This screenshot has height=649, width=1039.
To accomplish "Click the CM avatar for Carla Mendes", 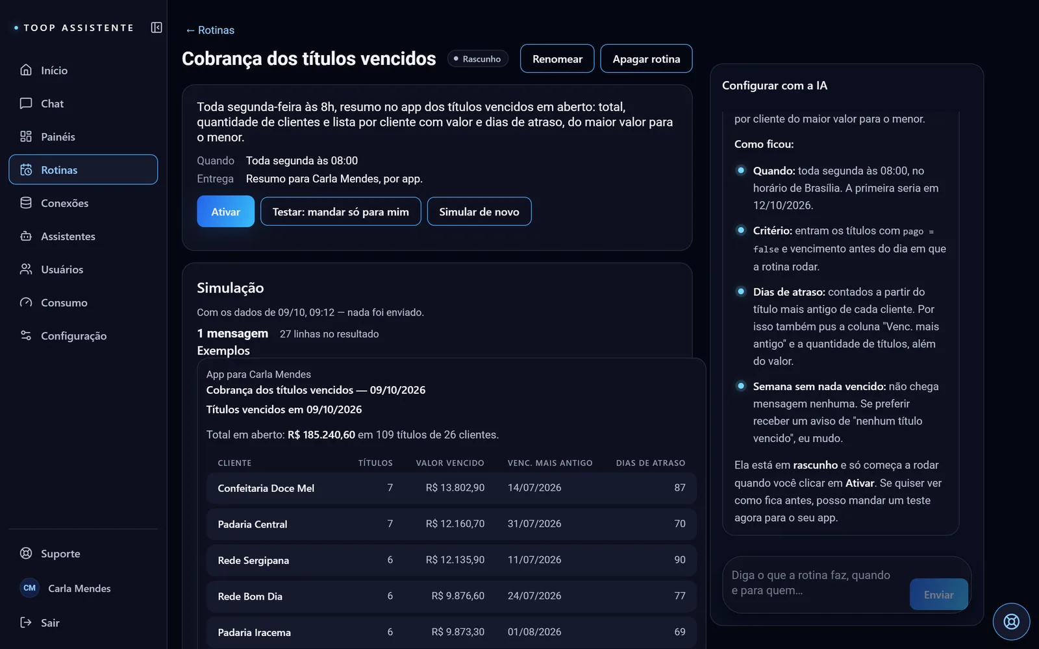I will click(30, 588).
